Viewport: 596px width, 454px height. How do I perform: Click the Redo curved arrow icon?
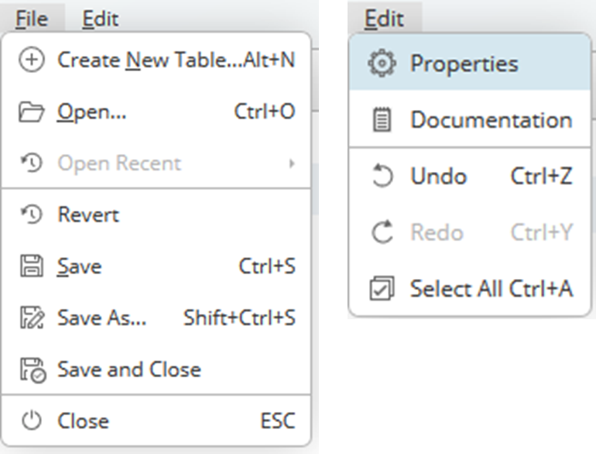click(x=382, y=232)
